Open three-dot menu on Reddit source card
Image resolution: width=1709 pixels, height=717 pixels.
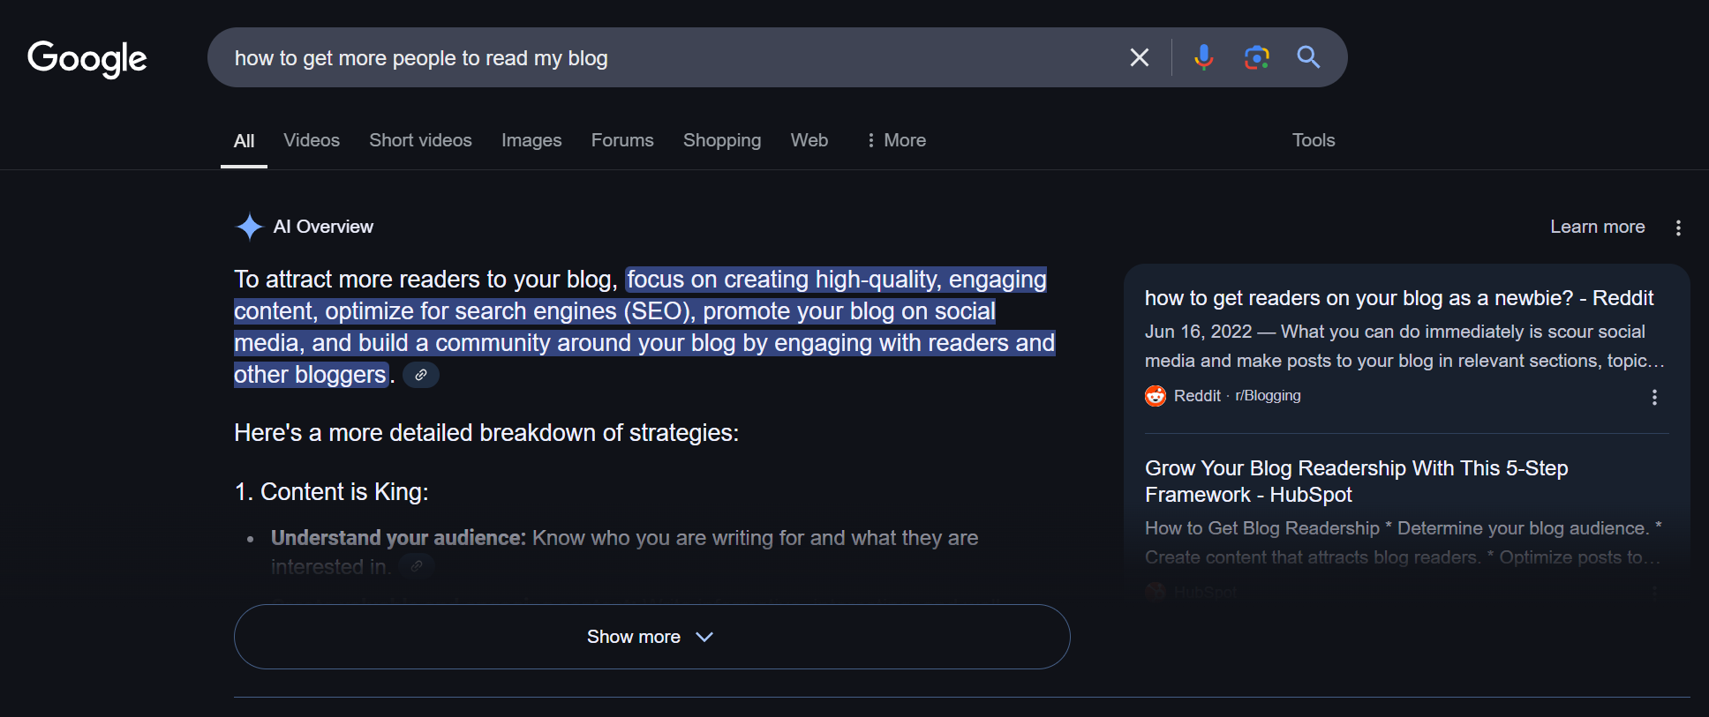pyautogui.click(x=1654, y=397)
